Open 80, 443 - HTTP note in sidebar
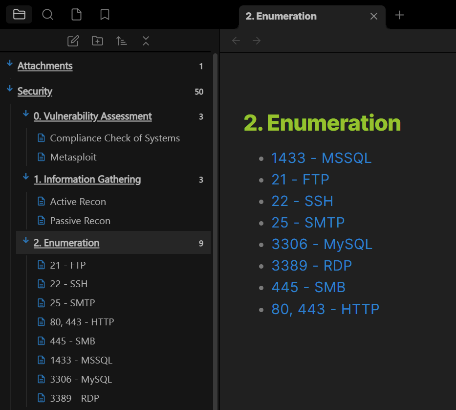Screen dimensions: 456x410 [82, 322]
